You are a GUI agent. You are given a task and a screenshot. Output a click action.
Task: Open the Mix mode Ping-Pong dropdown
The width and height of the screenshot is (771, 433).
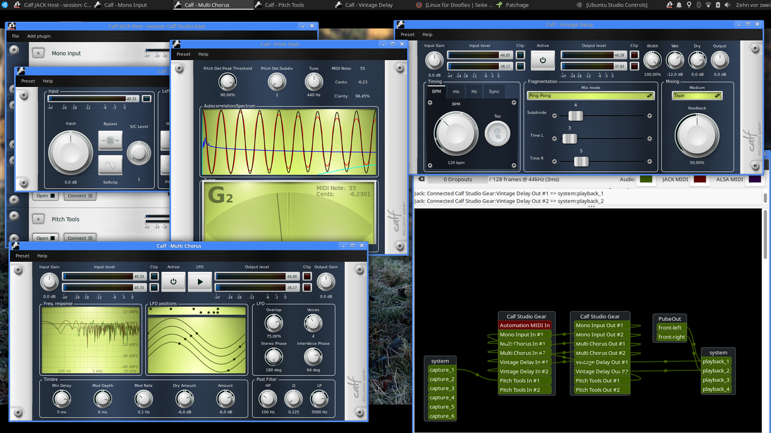coord(591,95)
